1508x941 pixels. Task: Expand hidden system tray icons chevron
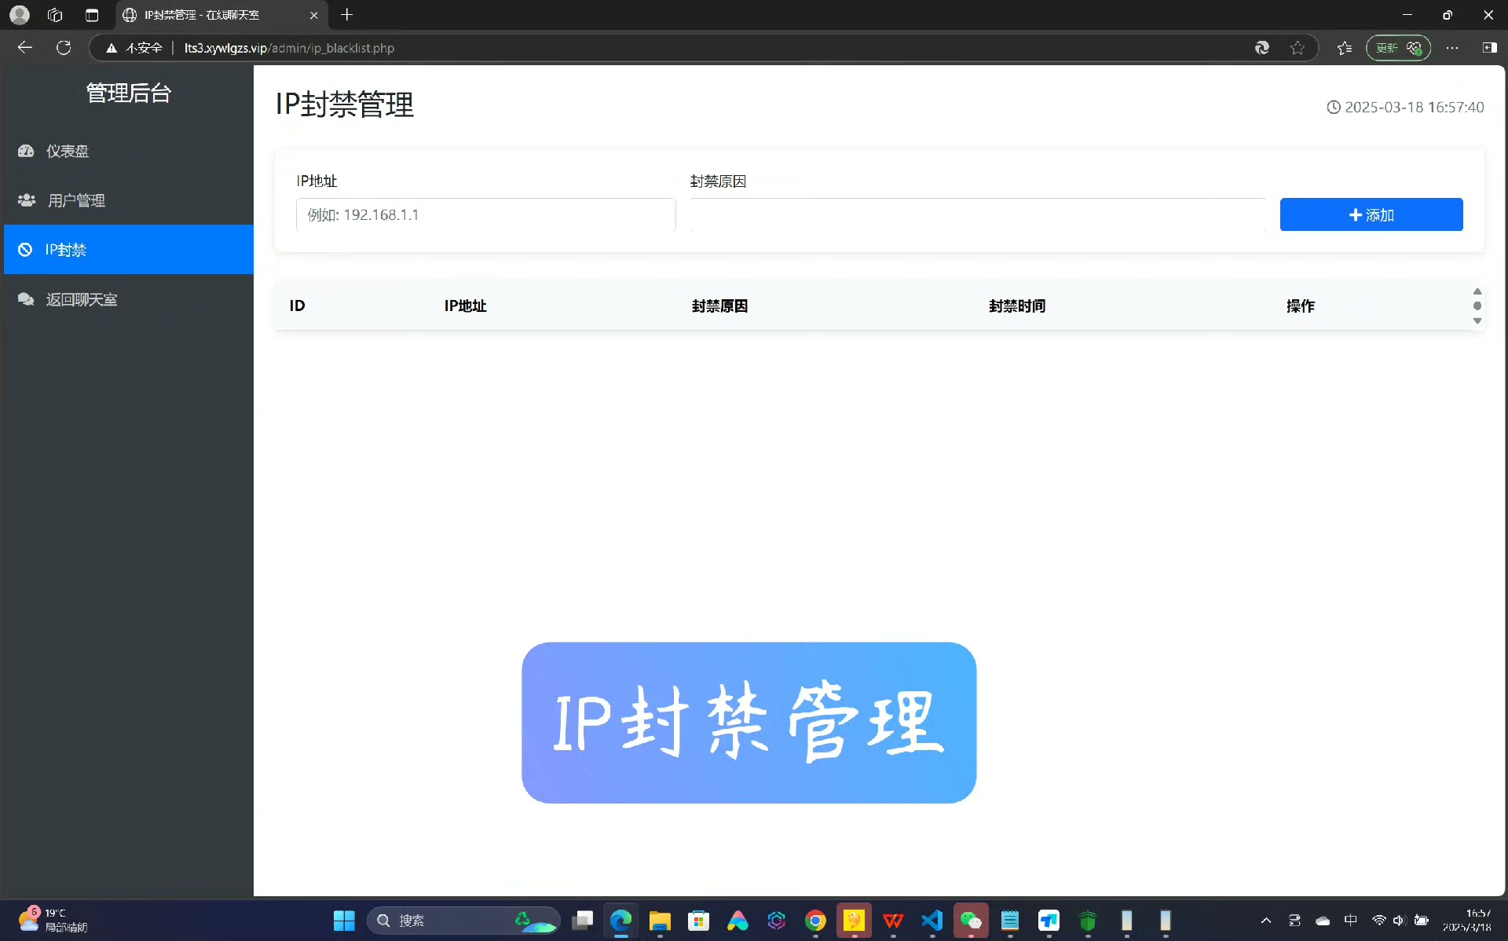click(x=1265, y=921)
